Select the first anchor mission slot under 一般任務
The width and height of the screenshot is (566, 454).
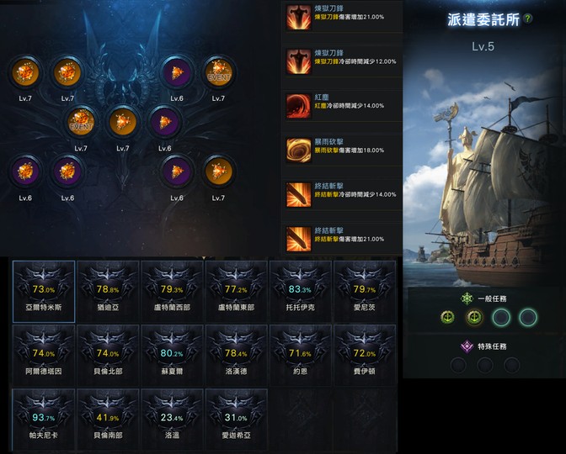point(447,318)
